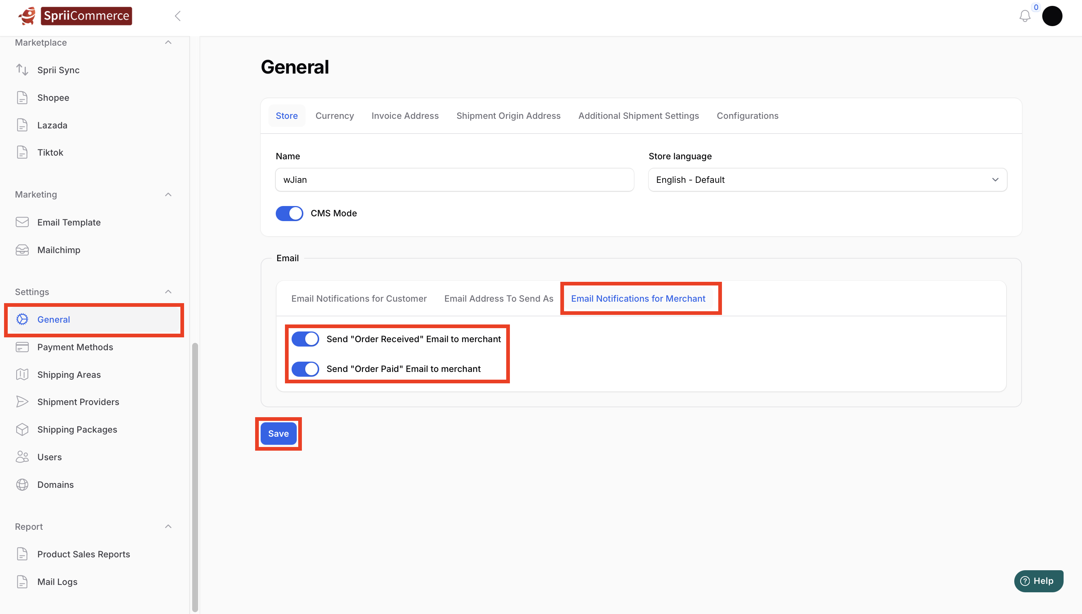The height and width of the screenshot is (614, 1082).
Task: Collapse the Settings sidebar section
Action: (168, 292)
